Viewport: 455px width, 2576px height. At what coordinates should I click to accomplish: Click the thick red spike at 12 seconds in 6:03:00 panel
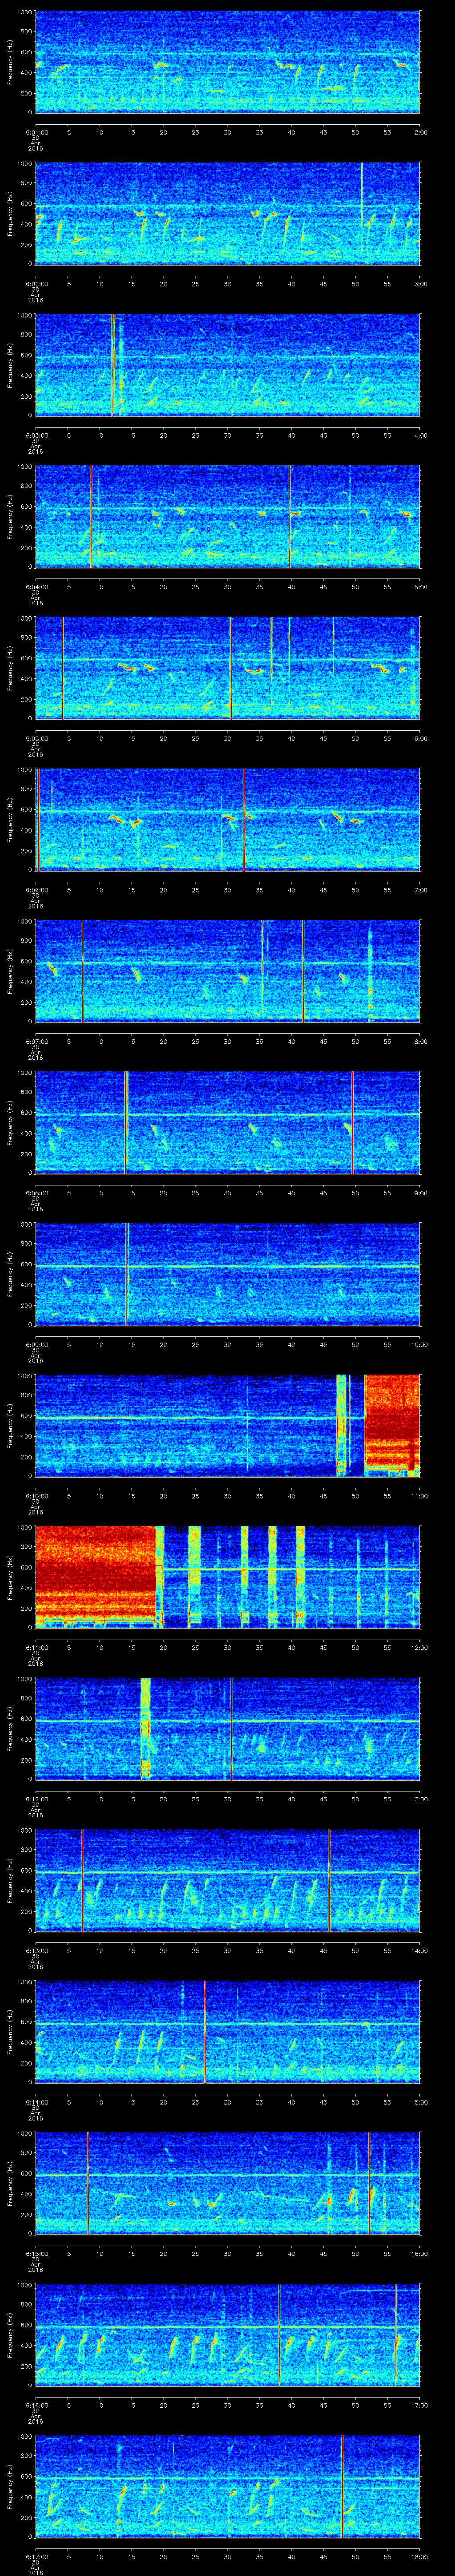[x=113, y=365]
